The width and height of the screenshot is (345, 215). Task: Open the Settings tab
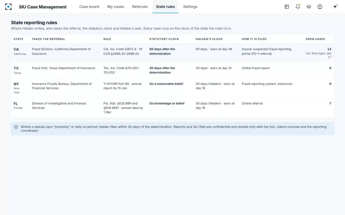pos(190,7)
